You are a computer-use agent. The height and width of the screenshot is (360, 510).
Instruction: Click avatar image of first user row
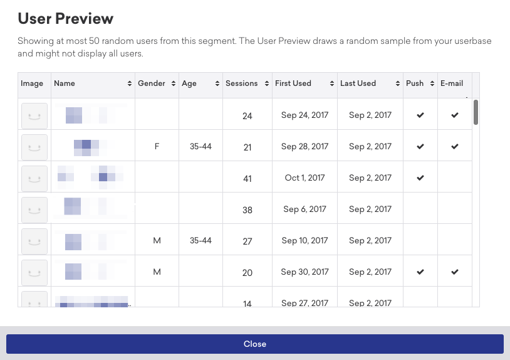(x=34, y=116)
